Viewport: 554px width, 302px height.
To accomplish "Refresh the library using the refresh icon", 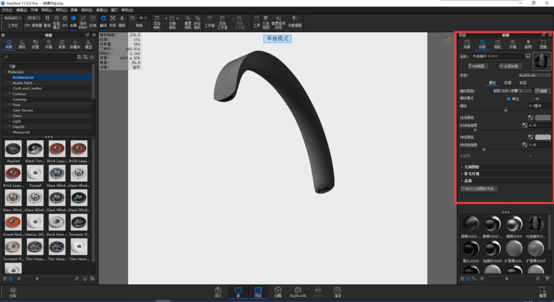I will coord(92,57).
